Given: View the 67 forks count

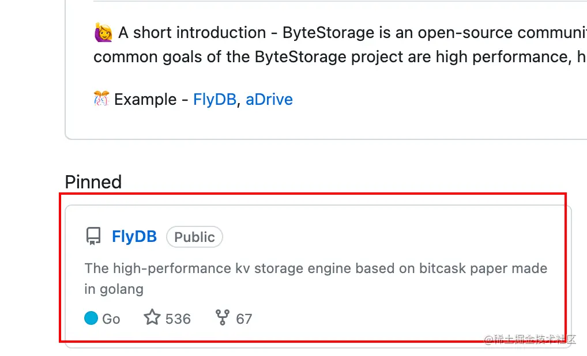Looking at the screenshot, I should (x=244, y=319).
